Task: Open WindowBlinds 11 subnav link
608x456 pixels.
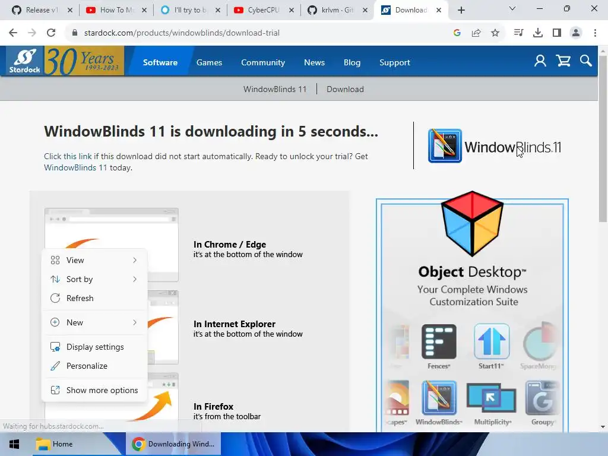Action: click(275, 89)
